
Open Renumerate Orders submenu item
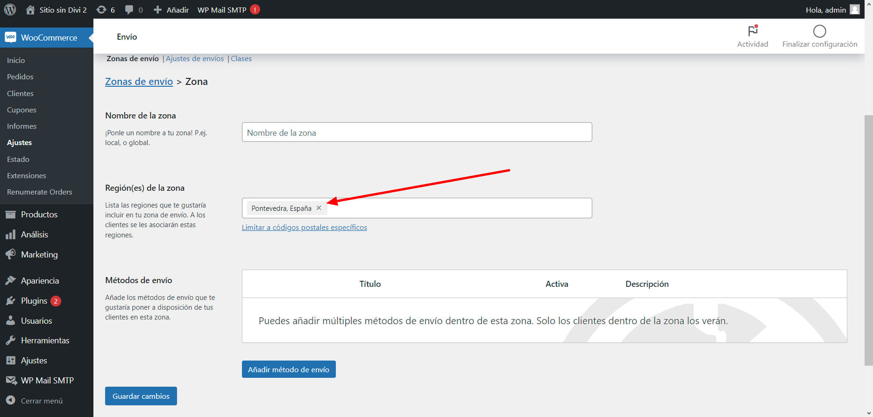tap(40, 192)
